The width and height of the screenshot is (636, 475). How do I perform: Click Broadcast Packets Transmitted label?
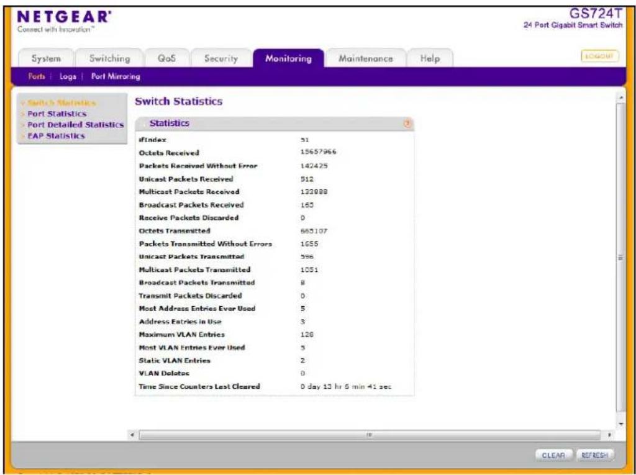pos(197,283)
